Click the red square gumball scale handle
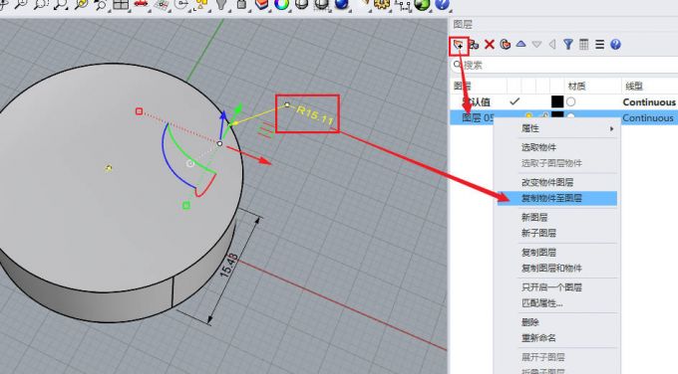Image resolution: width=678 pixels, height=374 pixels. coord(139,111)
